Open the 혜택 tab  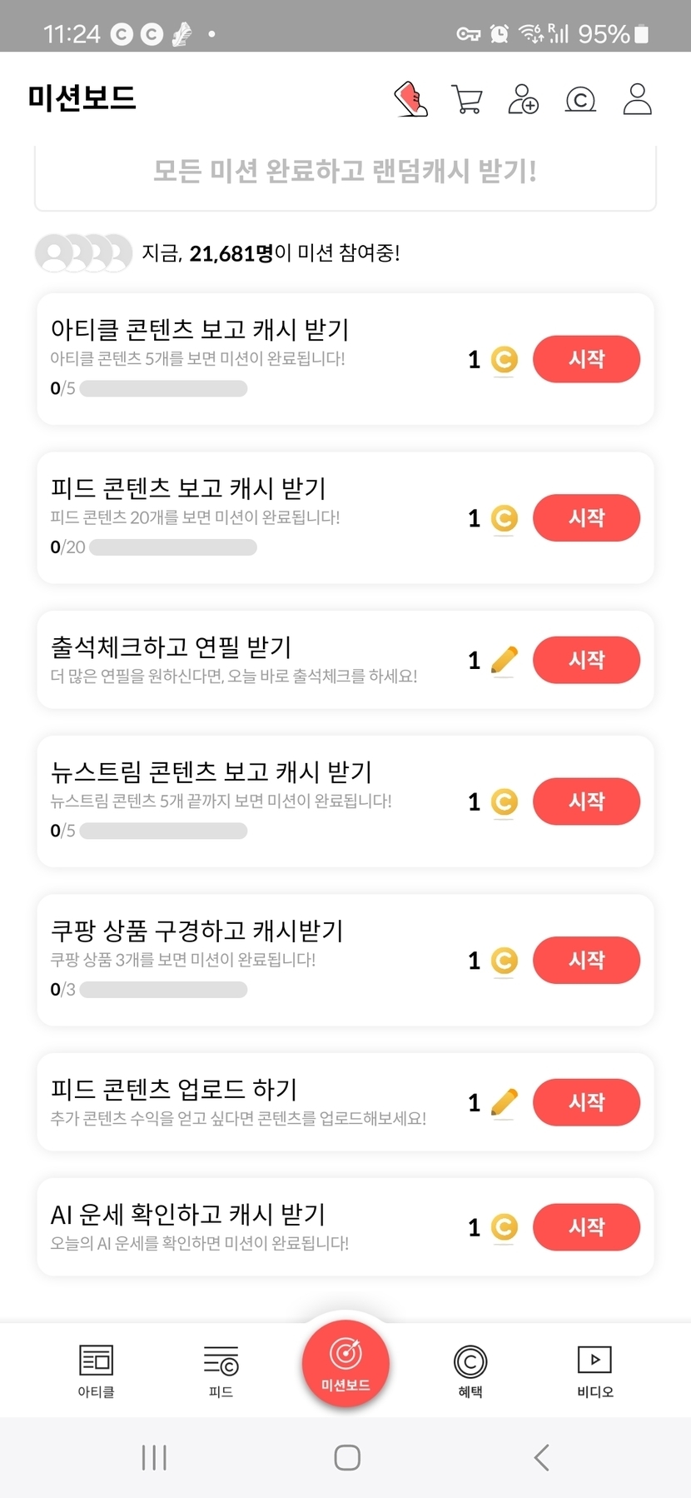pyautogui.click(x=470, y=1371)
